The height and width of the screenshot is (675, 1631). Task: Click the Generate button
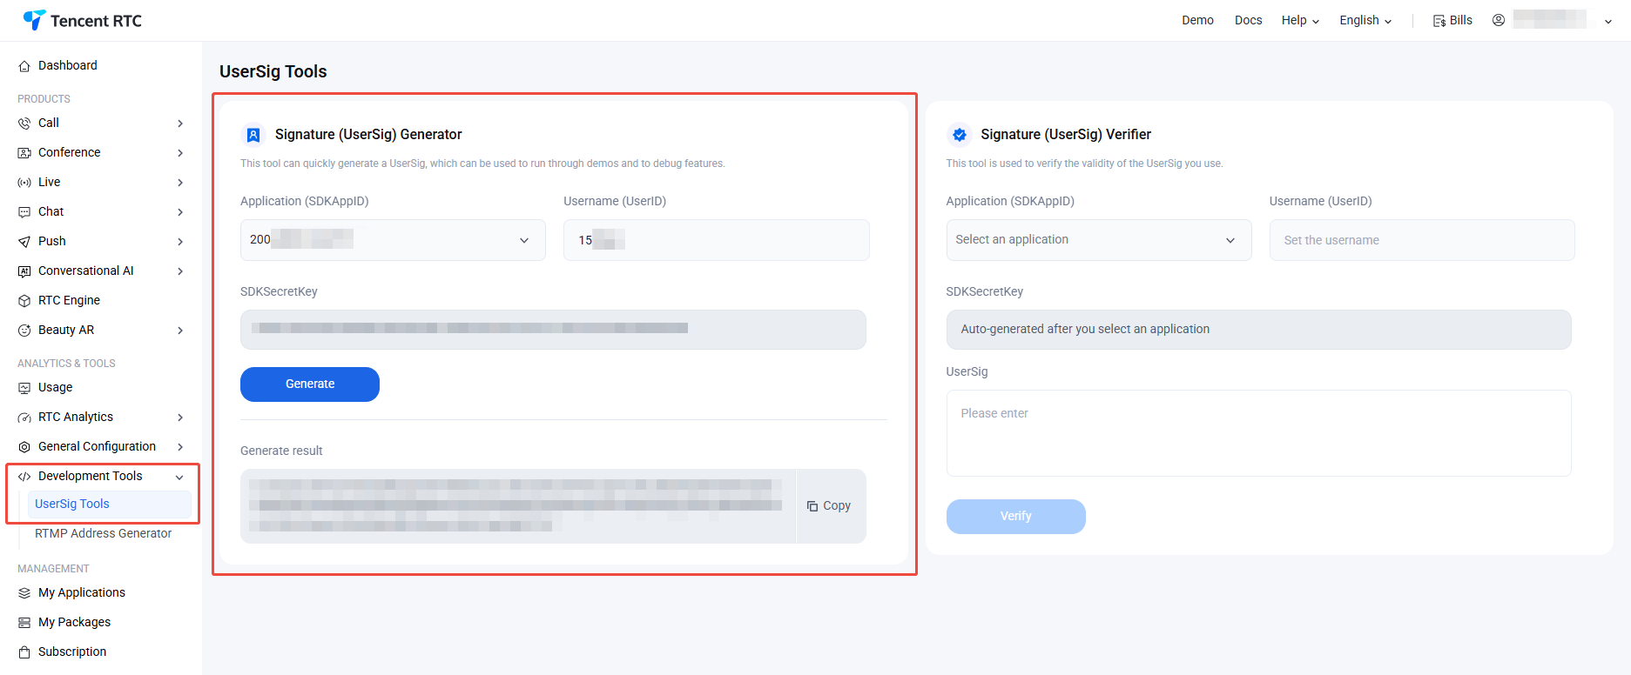coord(310,384)
